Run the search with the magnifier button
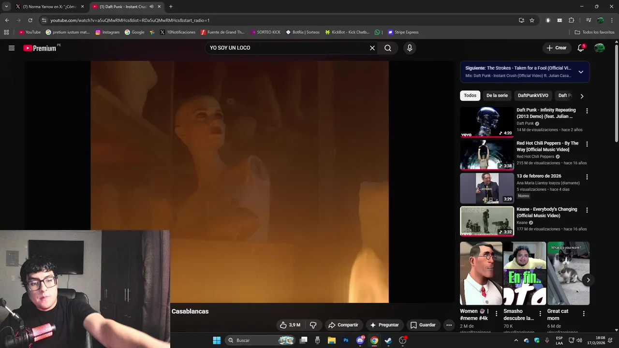This screenshot has width=619, height=348. click(388, 48)
